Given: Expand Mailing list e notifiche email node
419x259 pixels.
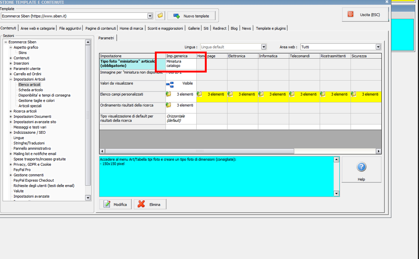Looking at the screenshot, I should click(11, 154).
